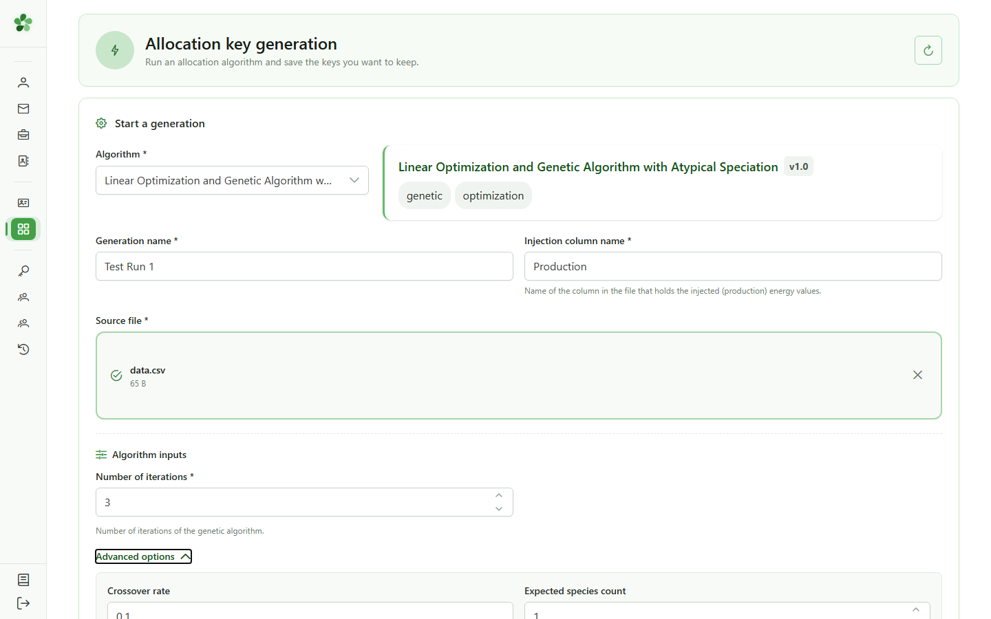Click the Injection column name field

[x=733, y=266]
